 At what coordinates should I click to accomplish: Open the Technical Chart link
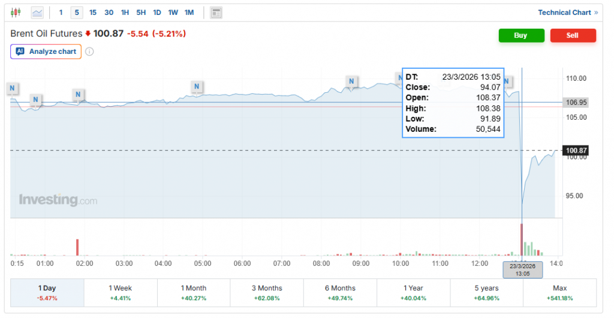pos(567,13)
